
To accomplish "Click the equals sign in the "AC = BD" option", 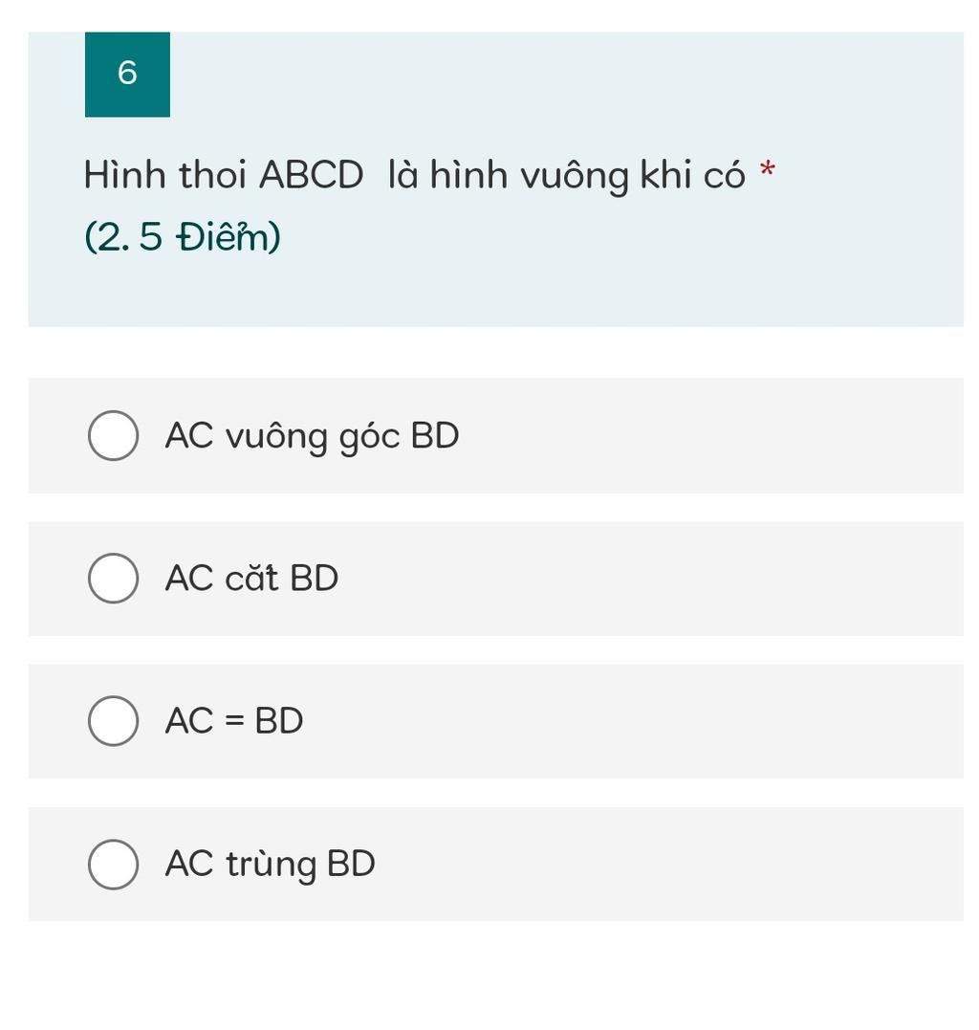I will click(234, 720).
